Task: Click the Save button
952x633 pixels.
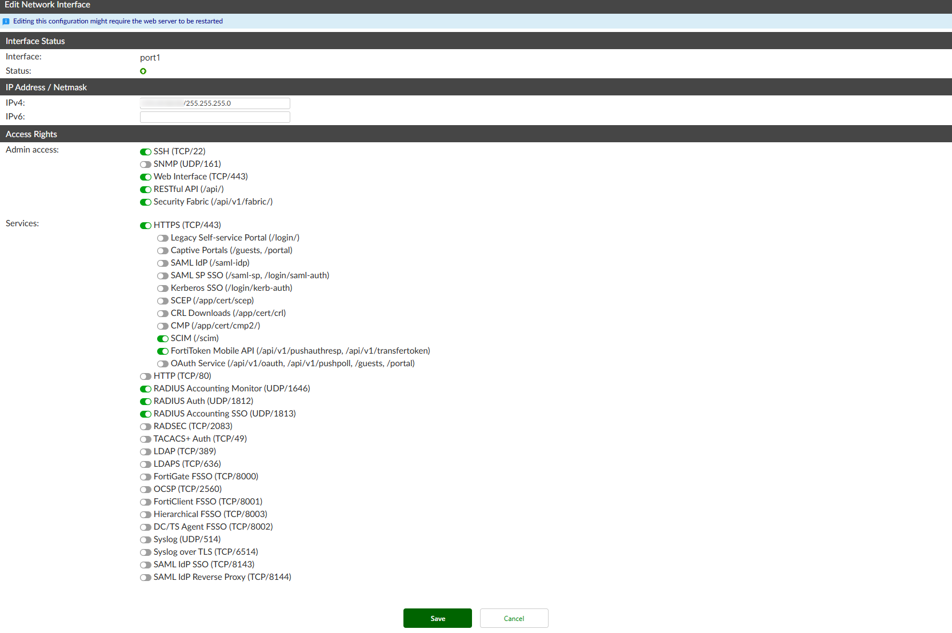Action: [437, 618]
